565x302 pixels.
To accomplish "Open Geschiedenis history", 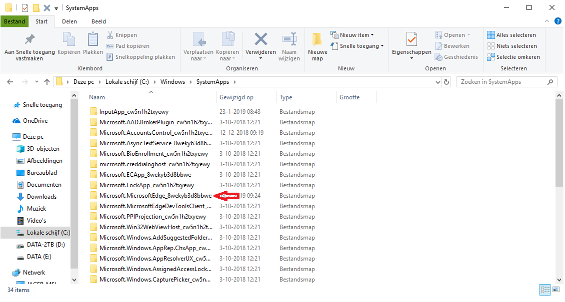I will pos(456,57).
